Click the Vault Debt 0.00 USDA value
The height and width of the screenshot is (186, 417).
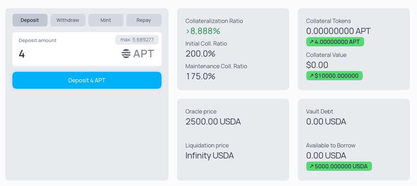(x=326, y=122)
